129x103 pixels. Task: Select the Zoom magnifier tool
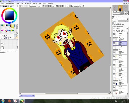click(x=4, y=38)
